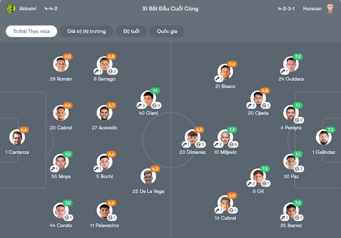Open goalkeeper Carranza's player avatar
The image size is (341, 238).
tap(17, 137)
